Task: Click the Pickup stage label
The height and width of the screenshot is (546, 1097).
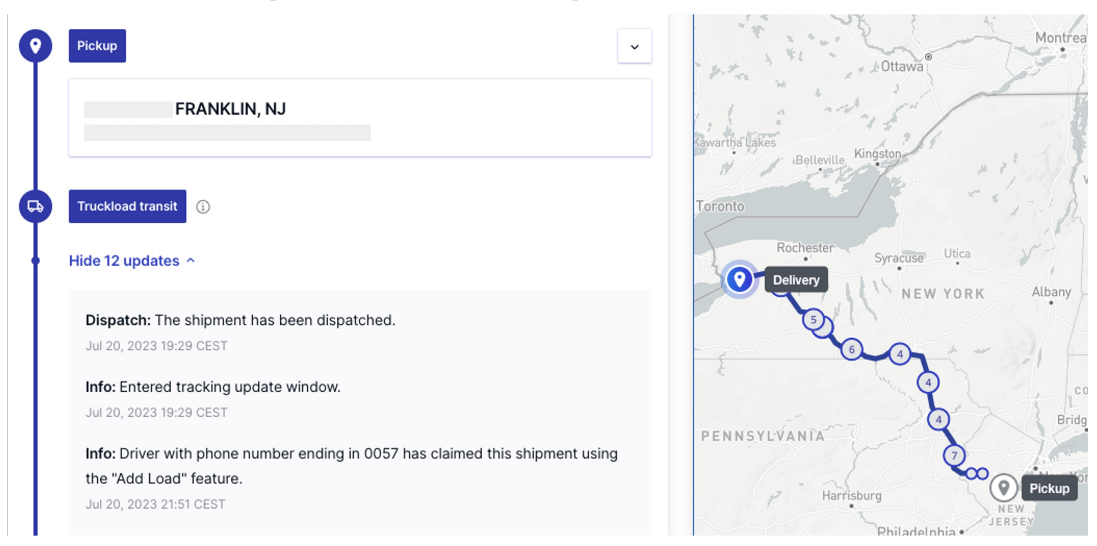Action: pos(97,46)
